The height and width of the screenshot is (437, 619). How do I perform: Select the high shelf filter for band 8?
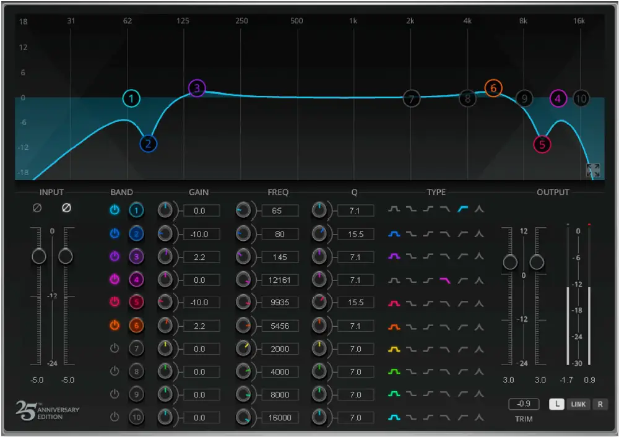[x=428, y=371]
